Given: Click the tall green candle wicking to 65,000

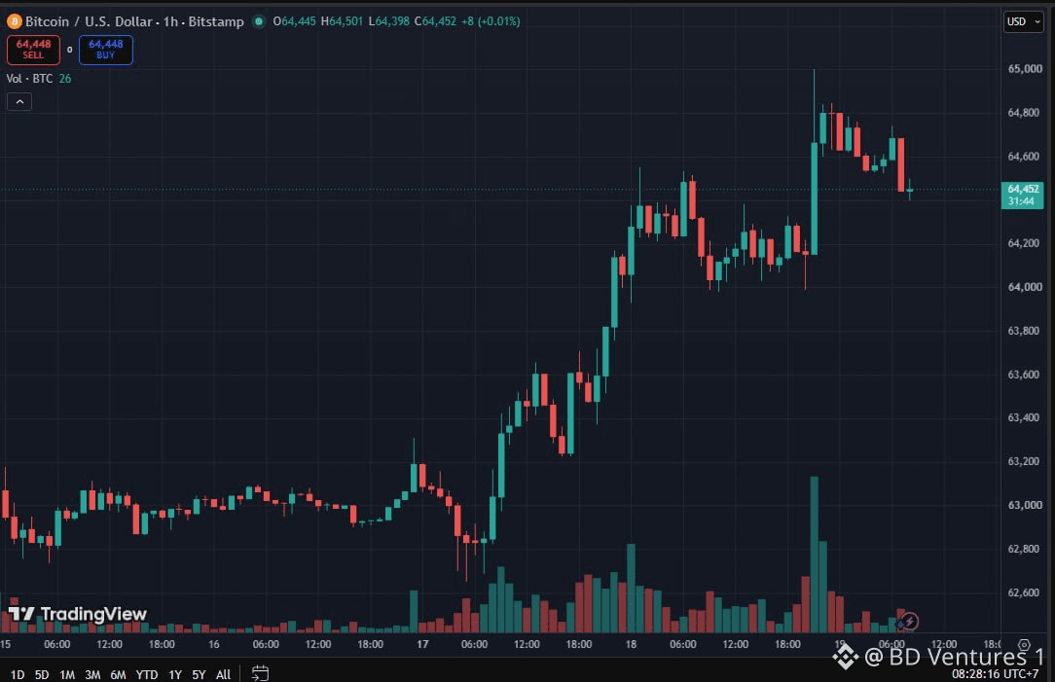Looking at the screenshot, I should click(x=815, y=198).
